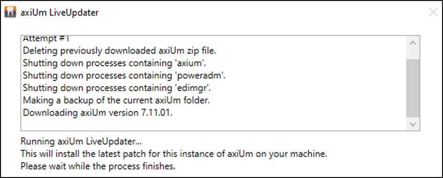Click the log line mentioning 'poweradm'

pos(124,76)
